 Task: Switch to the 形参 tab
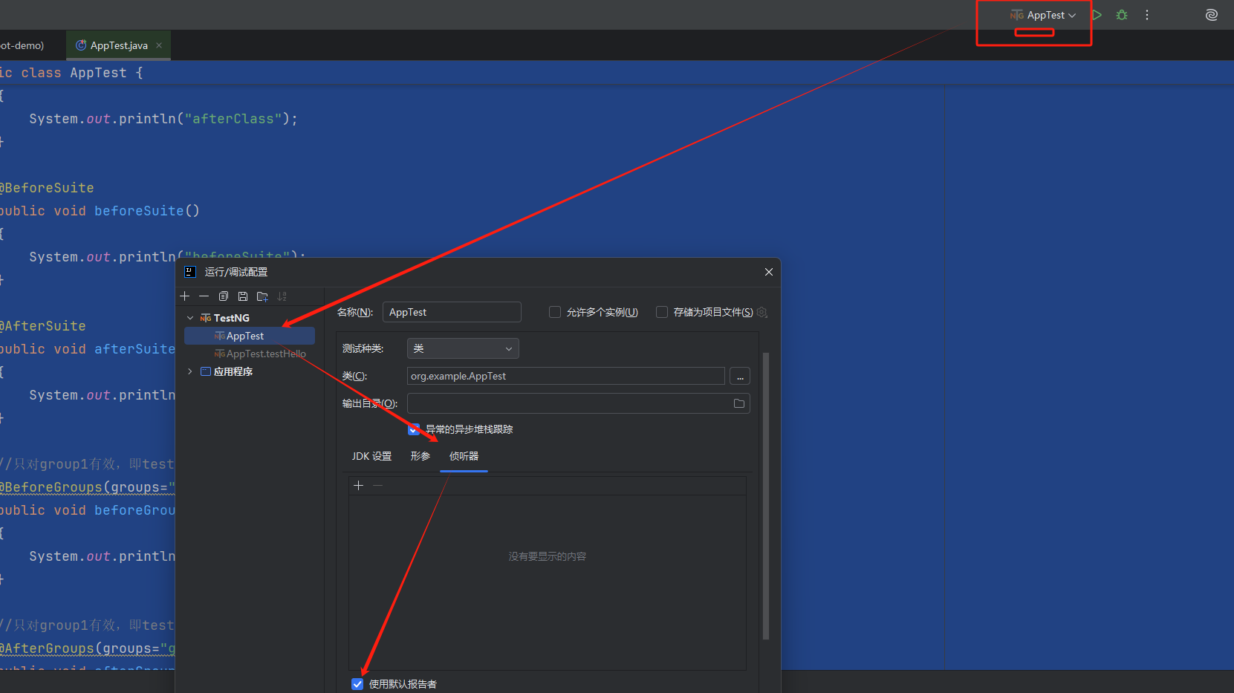[x=420, y=456]
